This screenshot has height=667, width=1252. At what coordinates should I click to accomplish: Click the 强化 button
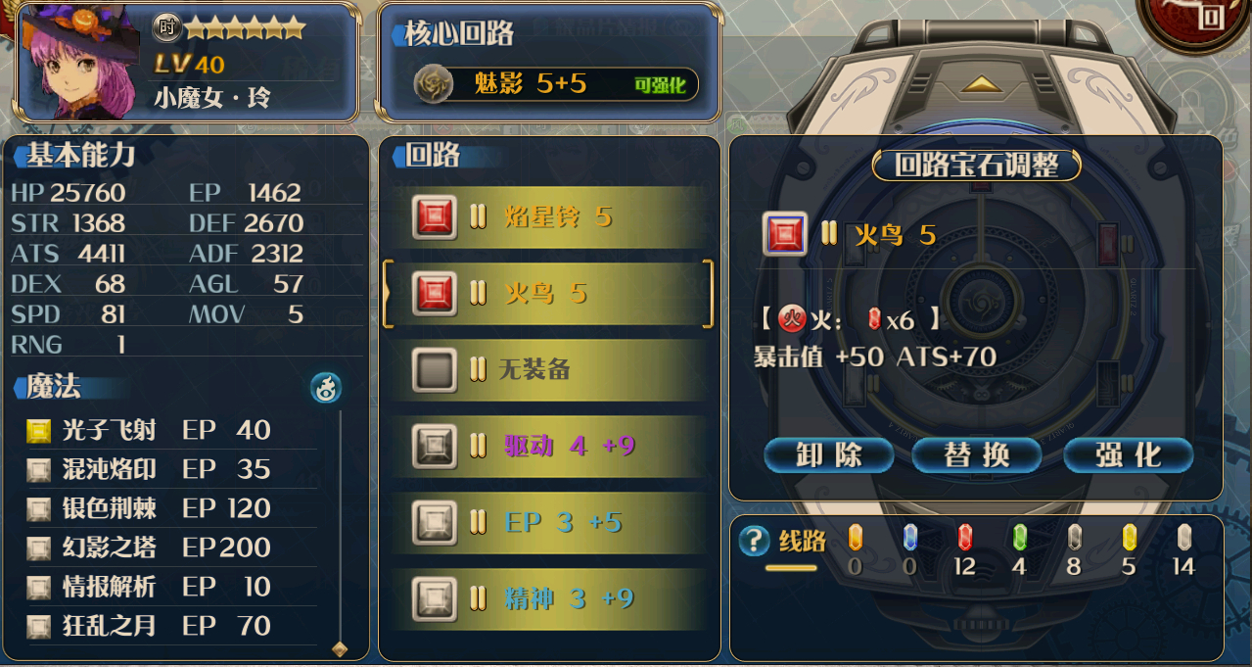coord(1128,455)
